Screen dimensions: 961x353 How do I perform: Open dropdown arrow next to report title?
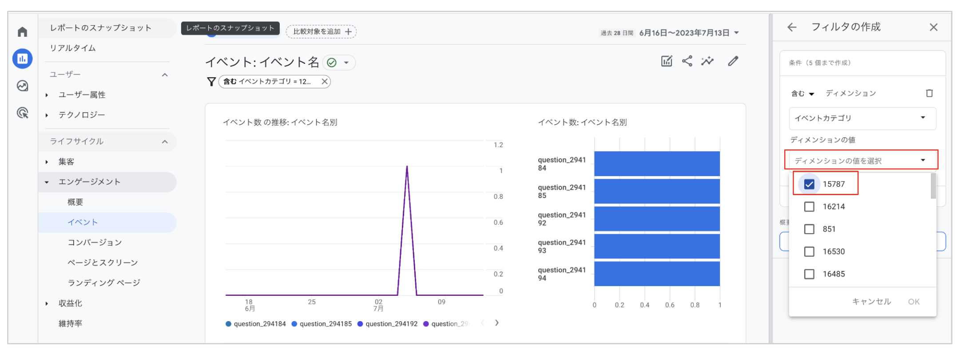[346, 63]
